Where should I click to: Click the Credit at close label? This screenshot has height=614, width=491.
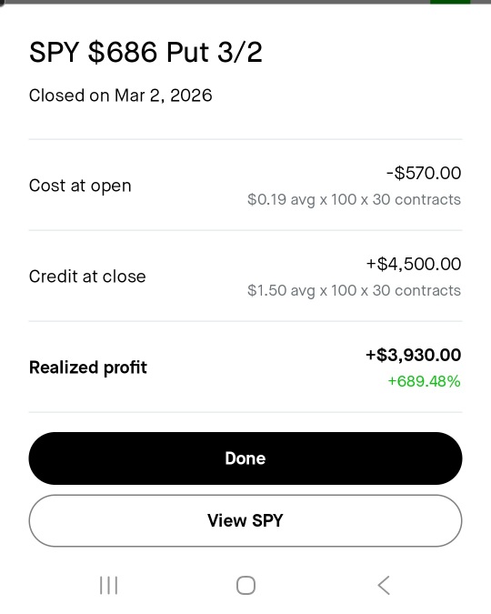pos(87,277)
